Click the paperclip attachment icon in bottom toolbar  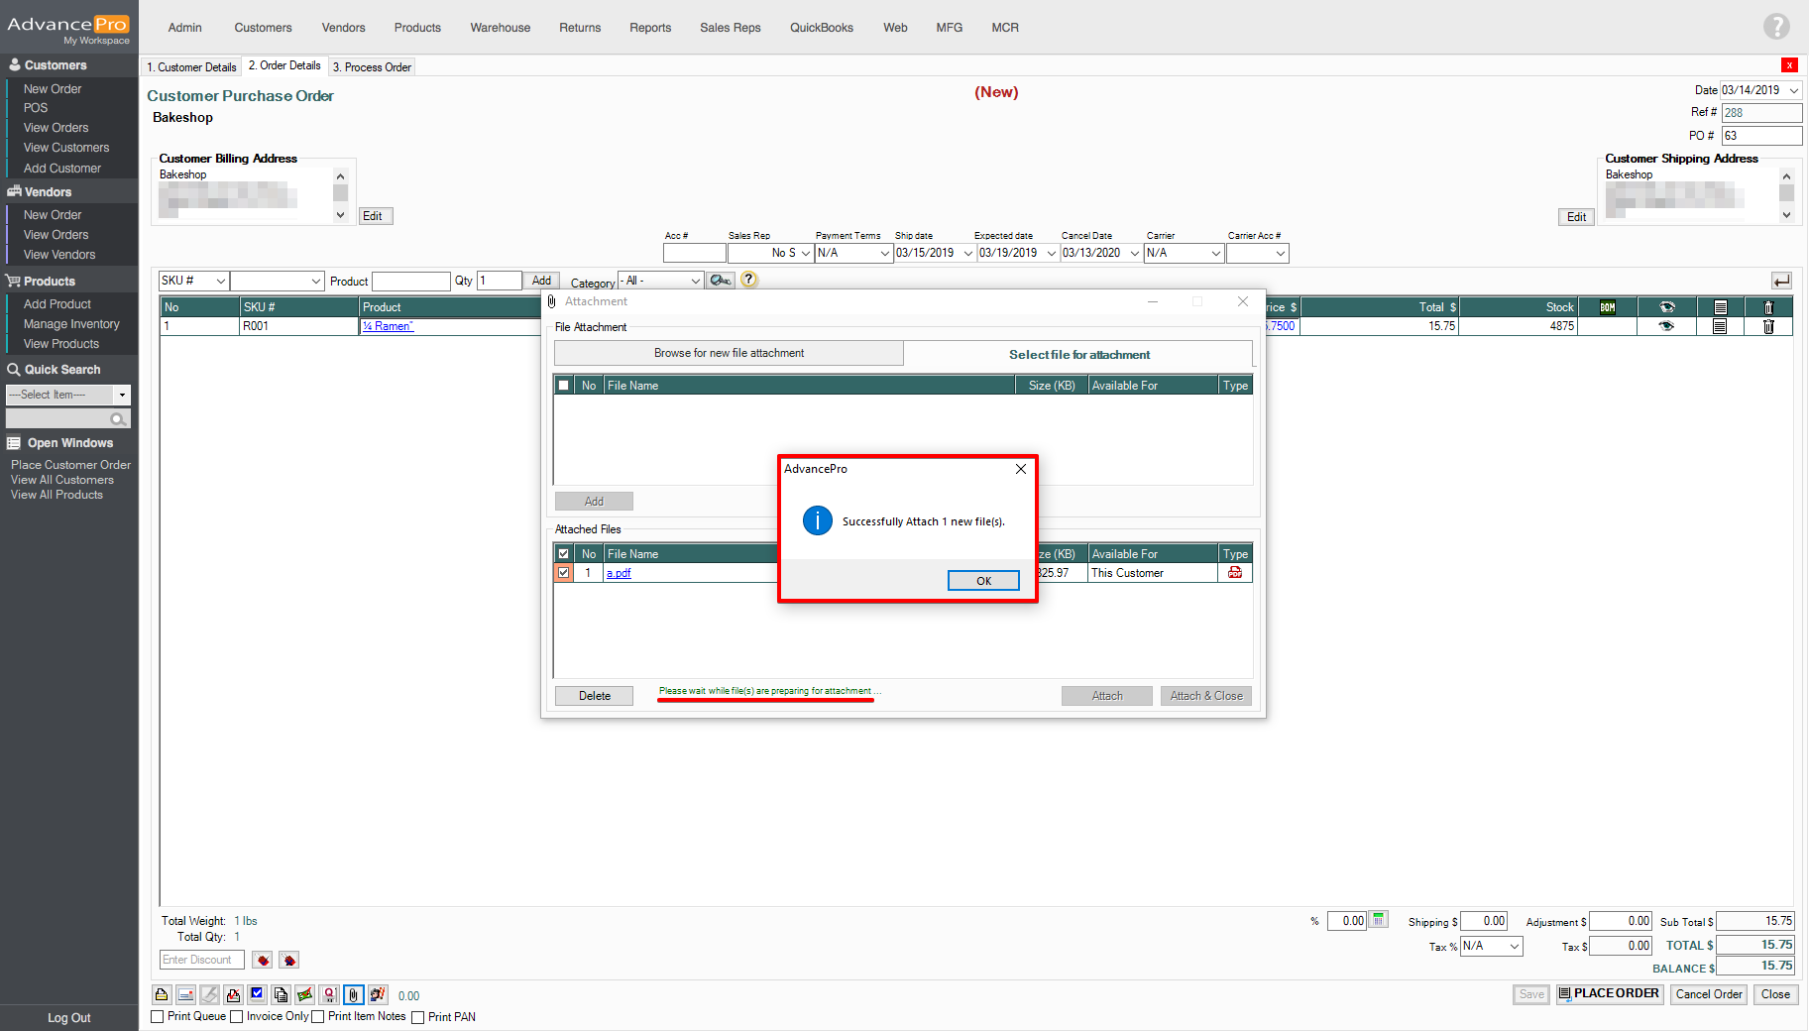coord(353,994)
